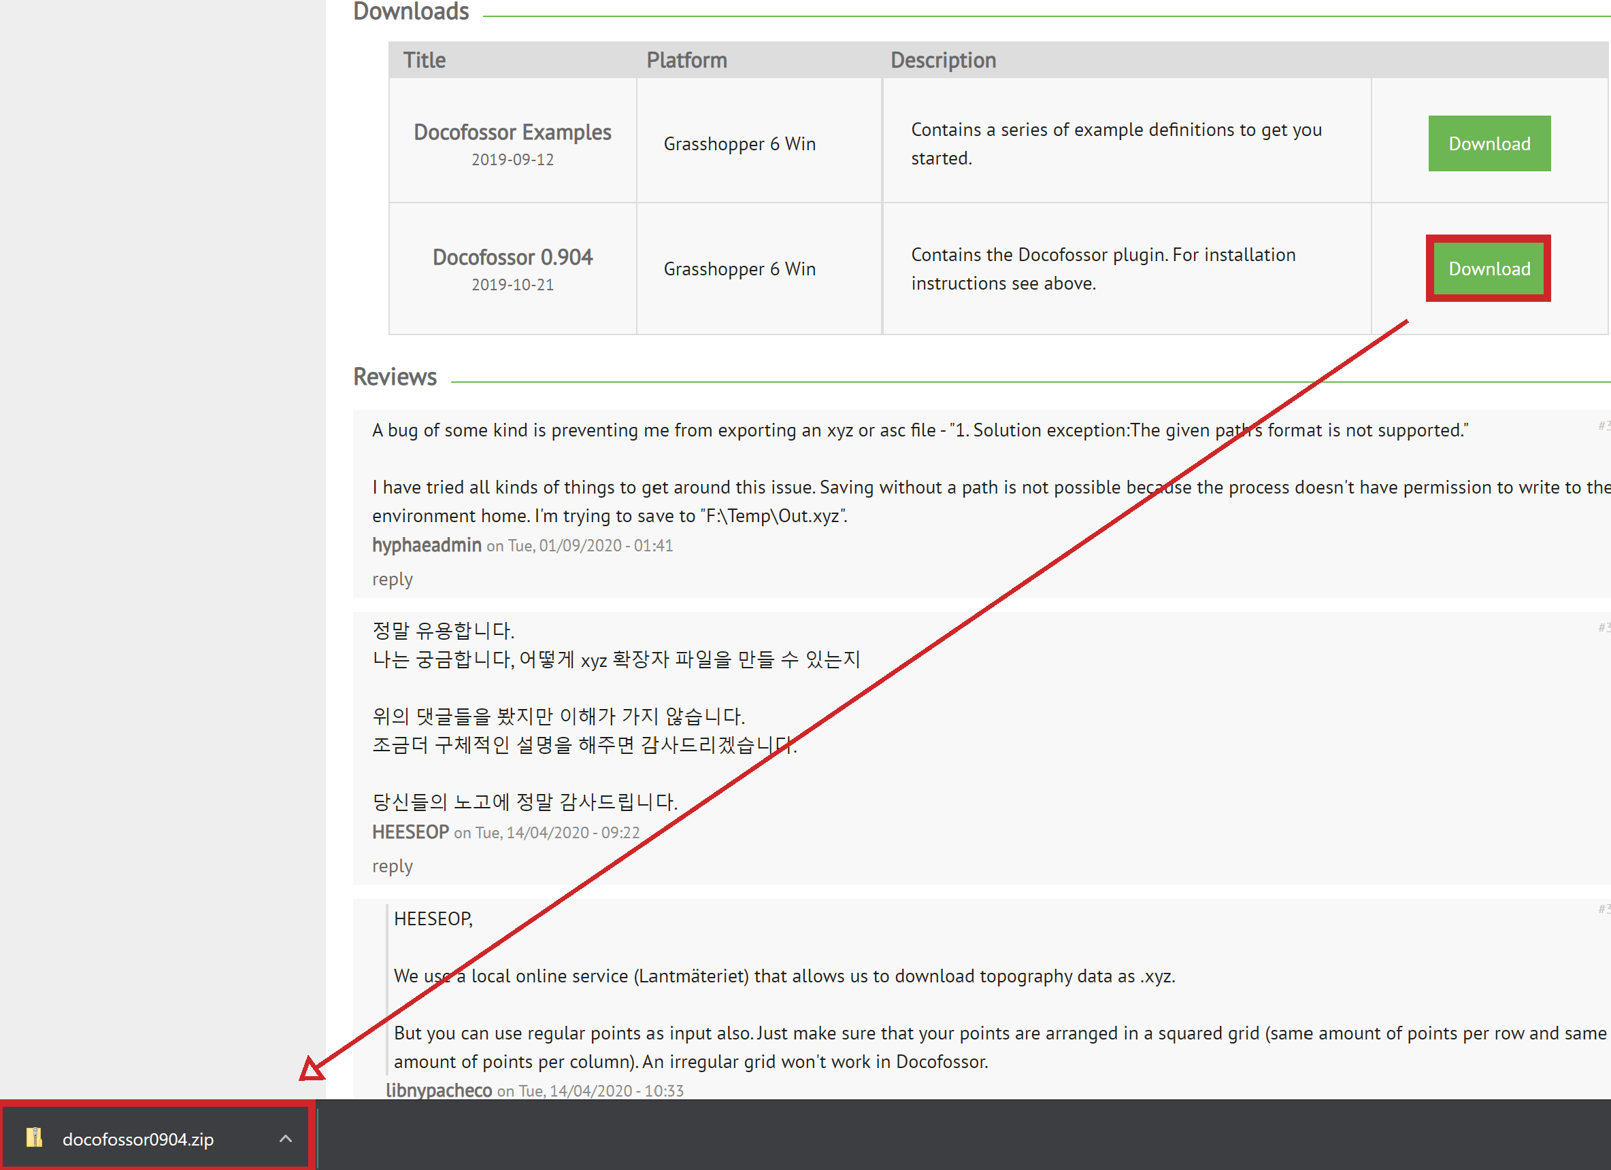Click Grasshopper 6 Win in Examples row
Viewport: 1611px width, 1170px height.
(740, 144)
